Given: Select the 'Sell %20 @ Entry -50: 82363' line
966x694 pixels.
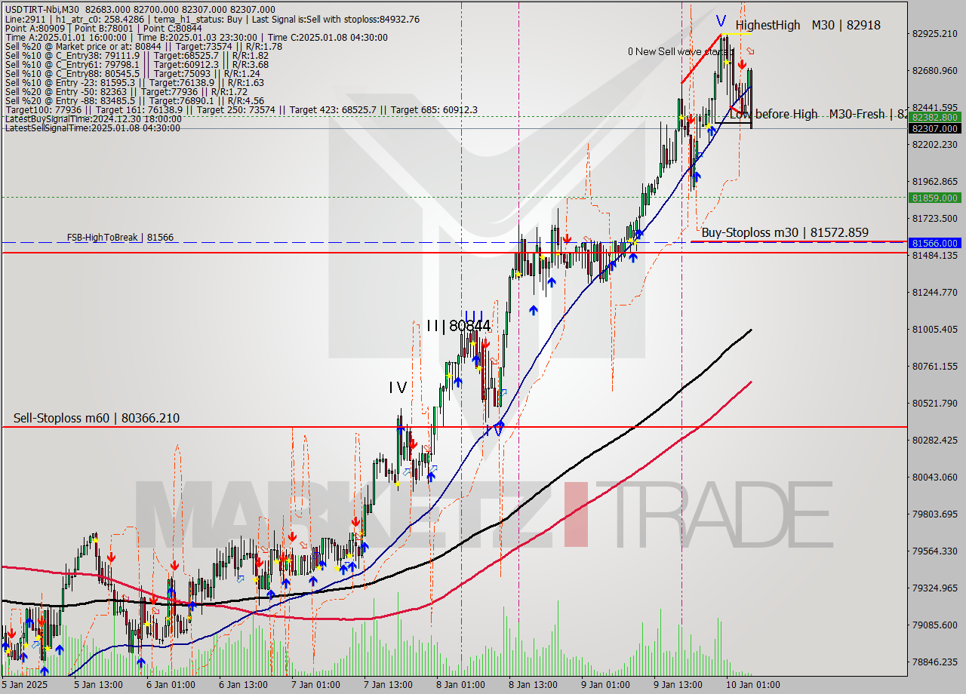Looking at the screenshot, I should 125,92.
